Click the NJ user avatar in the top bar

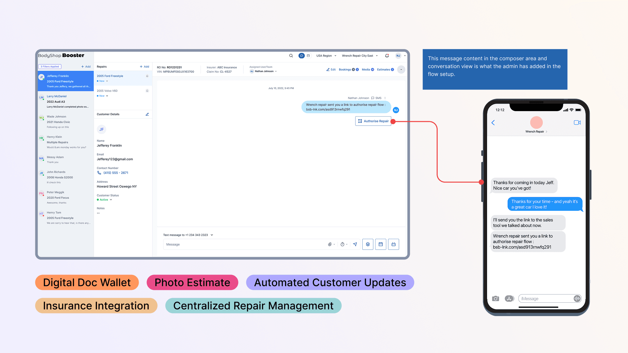[398, 56]
